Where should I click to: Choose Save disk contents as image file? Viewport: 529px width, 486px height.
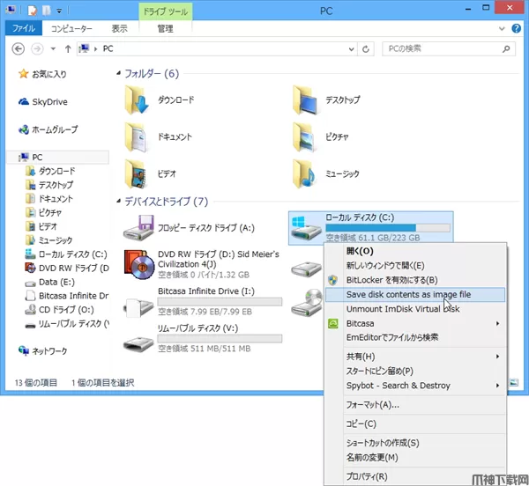[x=415, y=294]
